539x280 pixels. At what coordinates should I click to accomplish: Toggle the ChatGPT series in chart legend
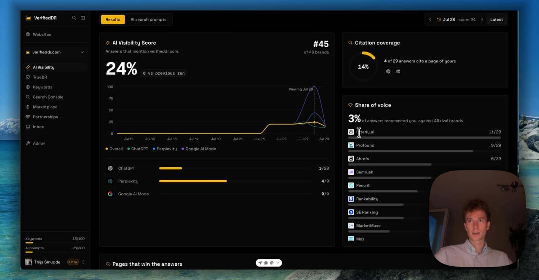pyautogui.click(x=138, y=149)
